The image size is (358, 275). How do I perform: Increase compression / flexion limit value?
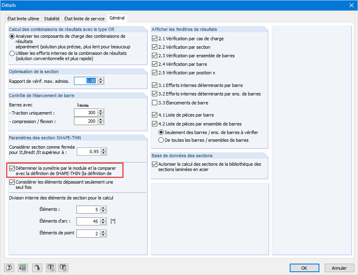(x=101, y=119)
